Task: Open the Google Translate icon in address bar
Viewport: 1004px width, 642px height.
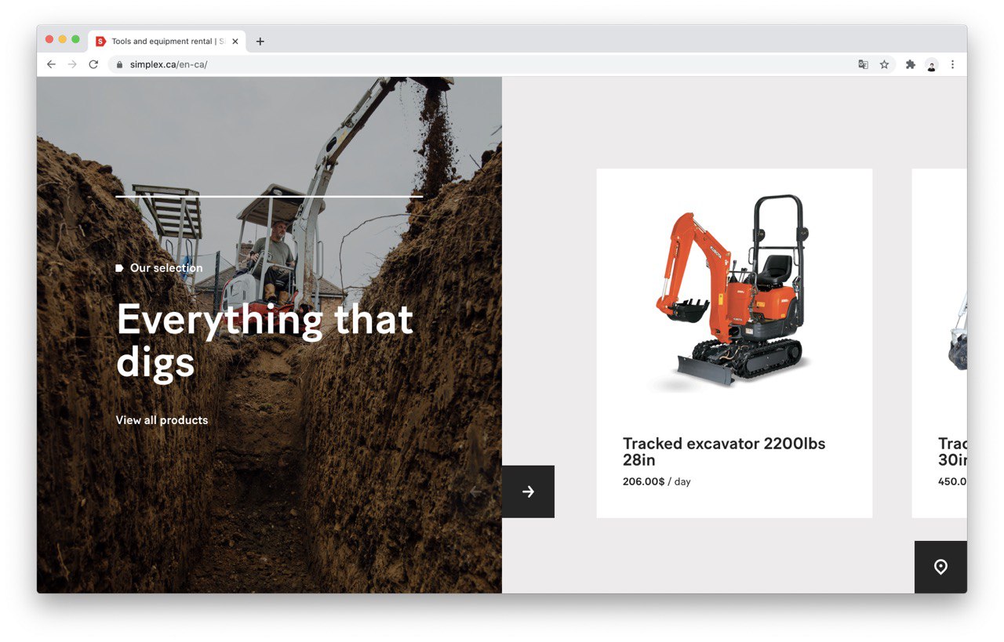Action: point(863,64)
